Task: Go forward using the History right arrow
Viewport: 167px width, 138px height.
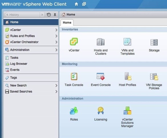Action: (42, 15)
